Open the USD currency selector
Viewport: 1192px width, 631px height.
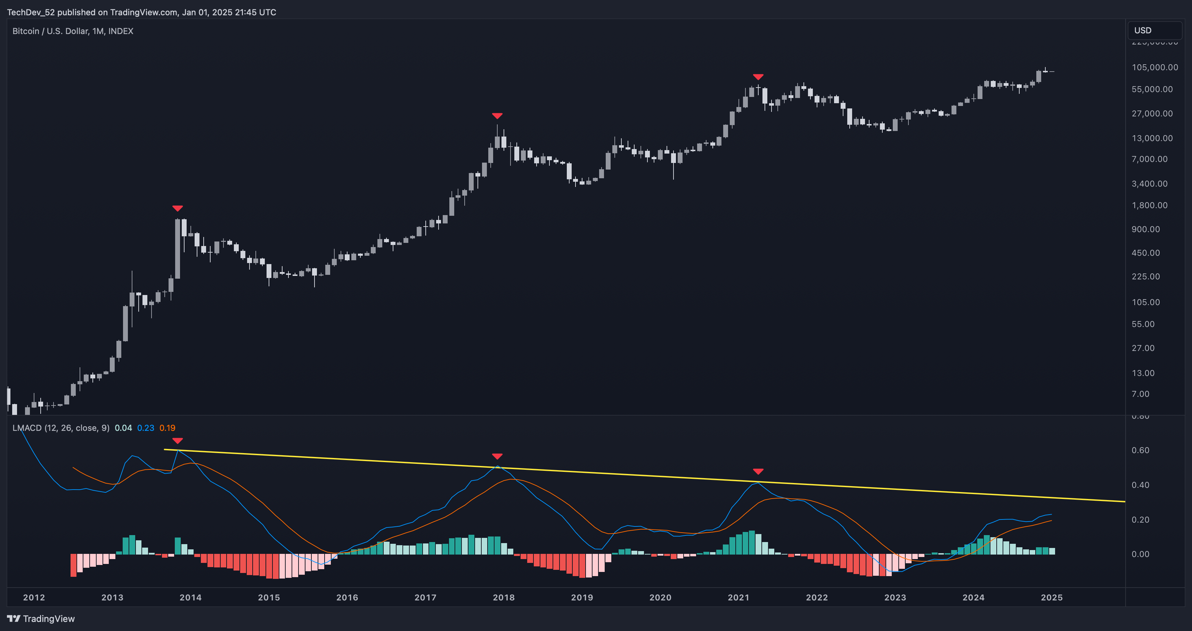click(x=1154, y=31)
